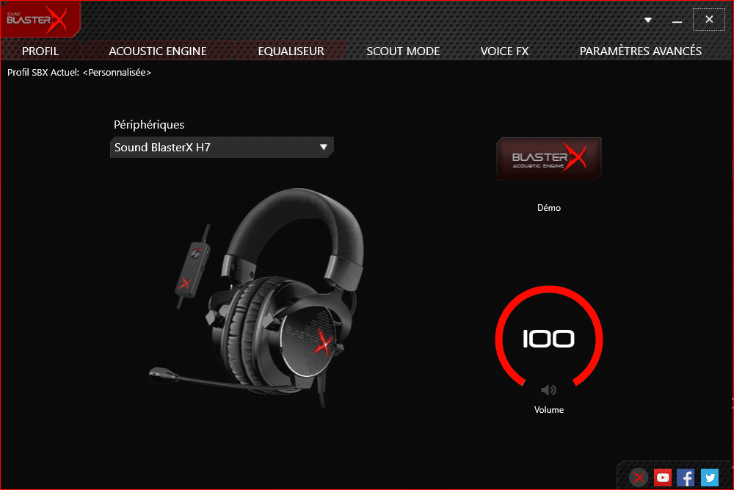
Task: Click the Démo label
Action: [548, 207]
